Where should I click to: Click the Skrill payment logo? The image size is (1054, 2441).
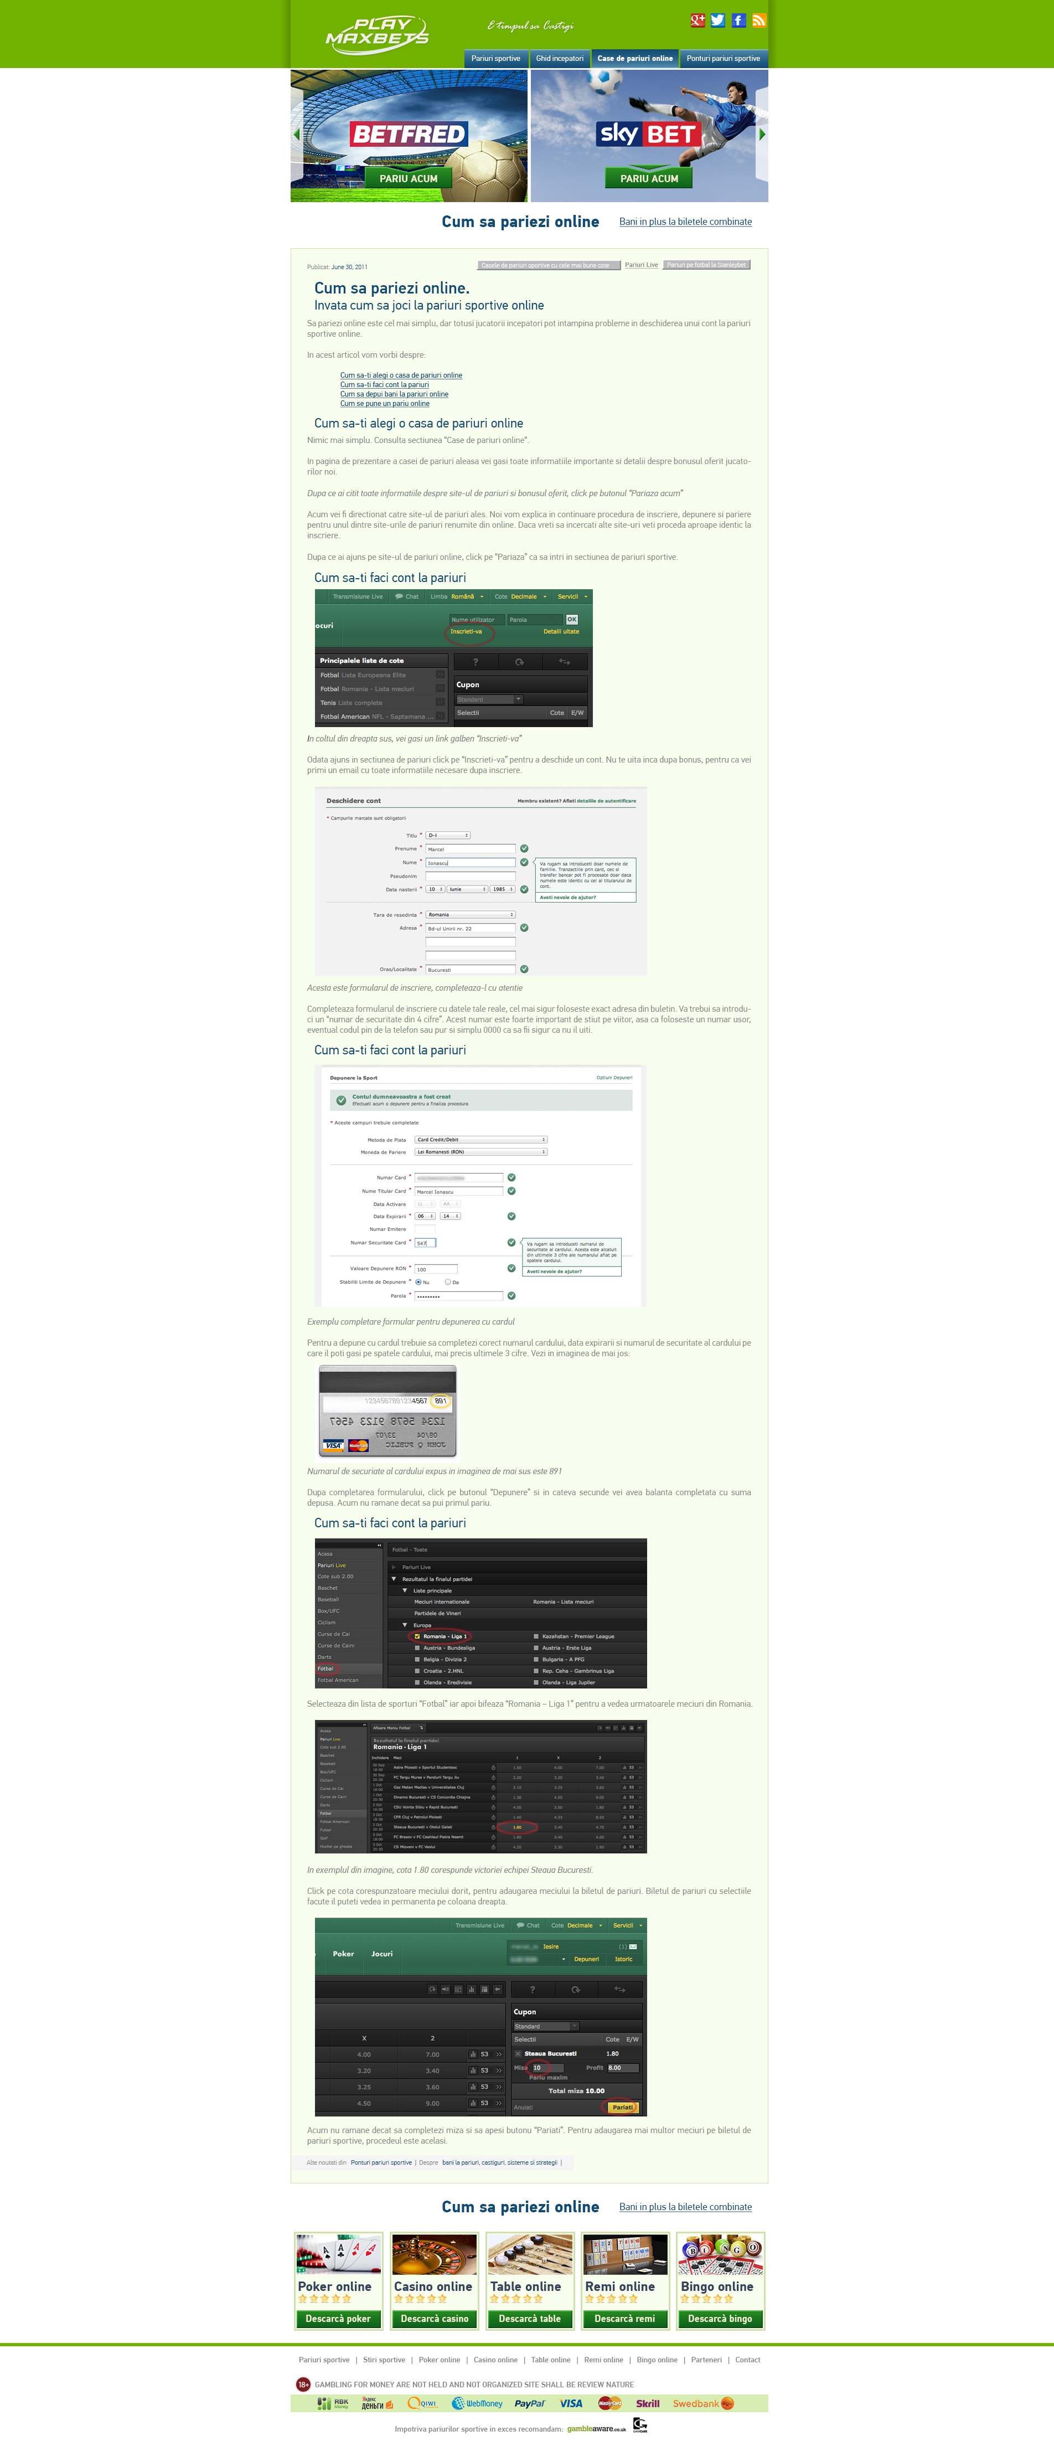(648, 2403)
